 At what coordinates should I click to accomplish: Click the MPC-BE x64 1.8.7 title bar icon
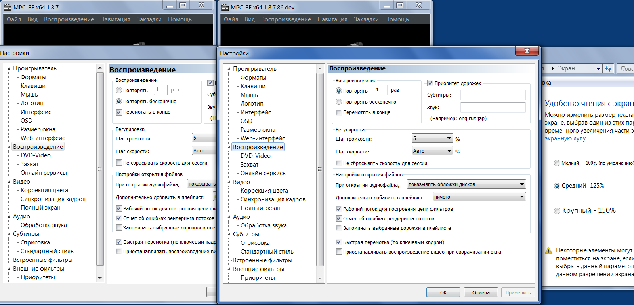pyautogui.click(x=8, y=7)
